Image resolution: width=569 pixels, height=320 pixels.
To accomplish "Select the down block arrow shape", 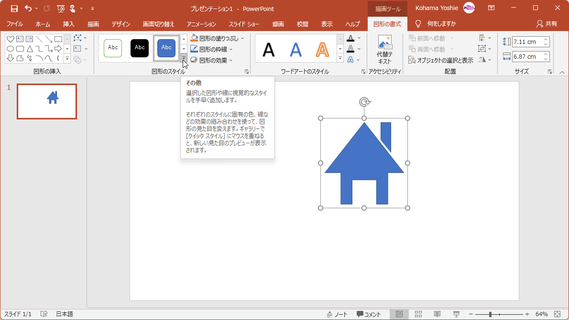I will coord(10,58).
